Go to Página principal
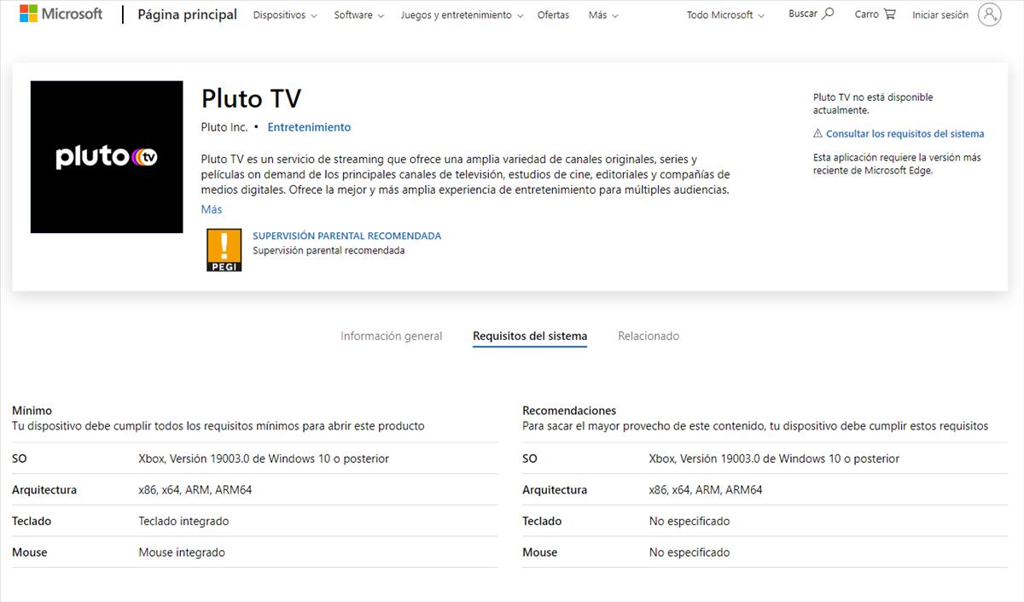The image size is (1024, 602). click(188, 15)
